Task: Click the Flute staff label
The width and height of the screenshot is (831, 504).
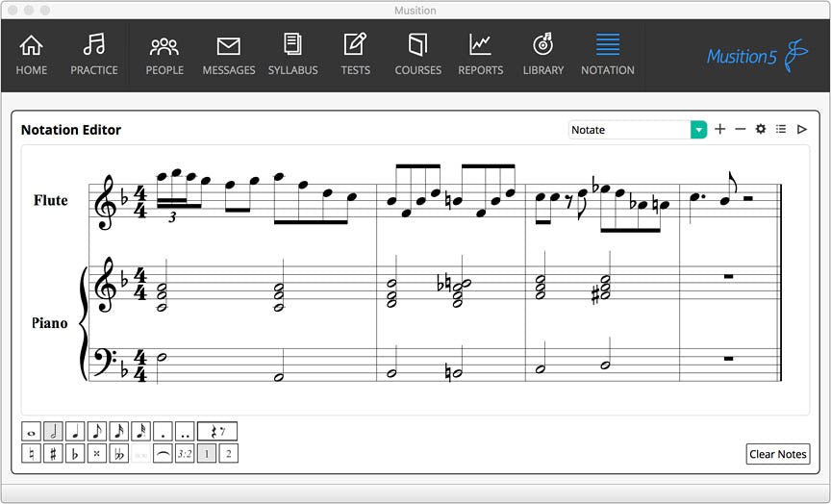Action: click(x=50, y=200)
